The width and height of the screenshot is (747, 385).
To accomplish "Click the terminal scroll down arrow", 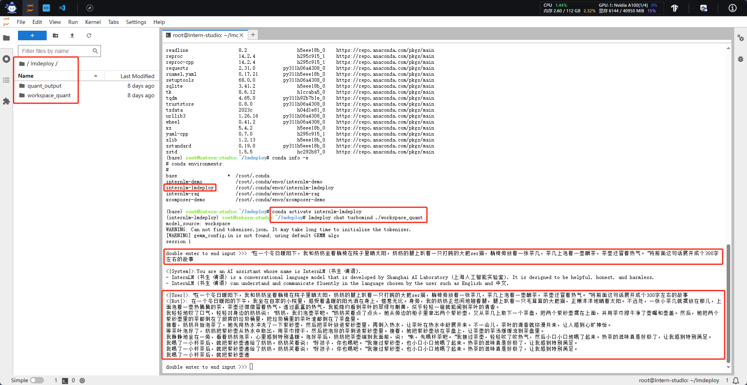I will (728, 367).
